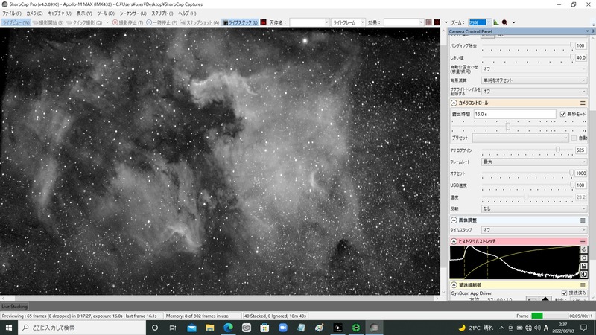Open the サテライトトレイル removal dropdown
The height and width of the screenshot is (335, 596).
[x=534, y=92]
